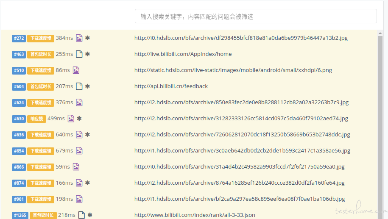The height and width of the screenshot is (219, 388).
Task: Click the image icon in row #630
Action: (71, 119)
